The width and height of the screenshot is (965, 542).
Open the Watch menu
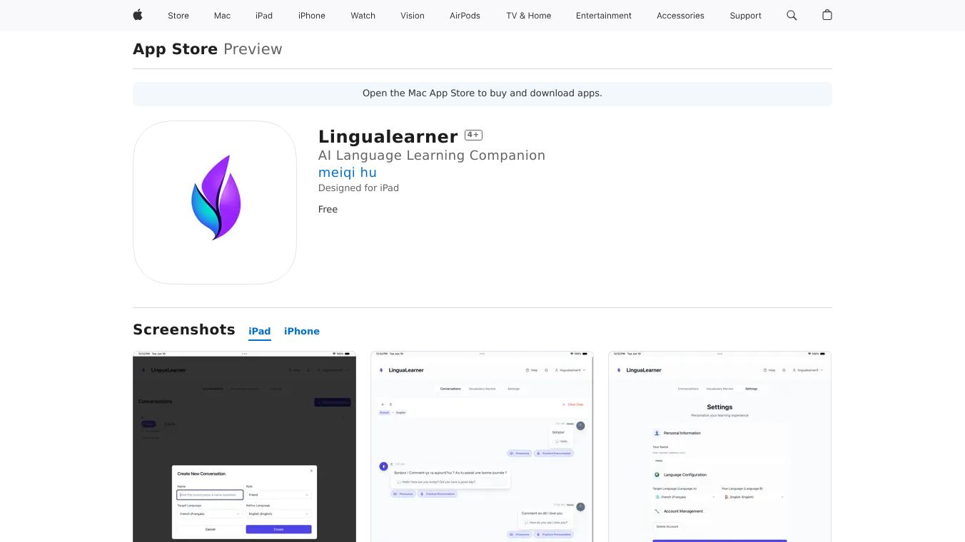[363, 16]
